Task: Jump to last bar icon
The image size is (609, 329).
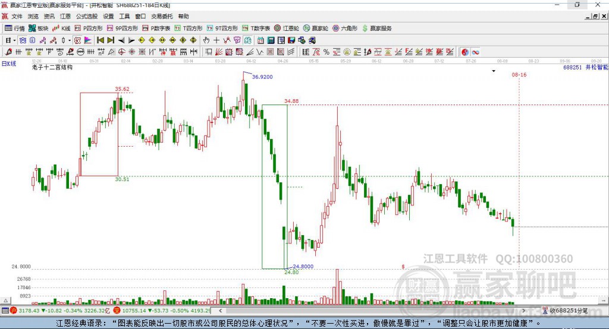Action: (111, 40)
